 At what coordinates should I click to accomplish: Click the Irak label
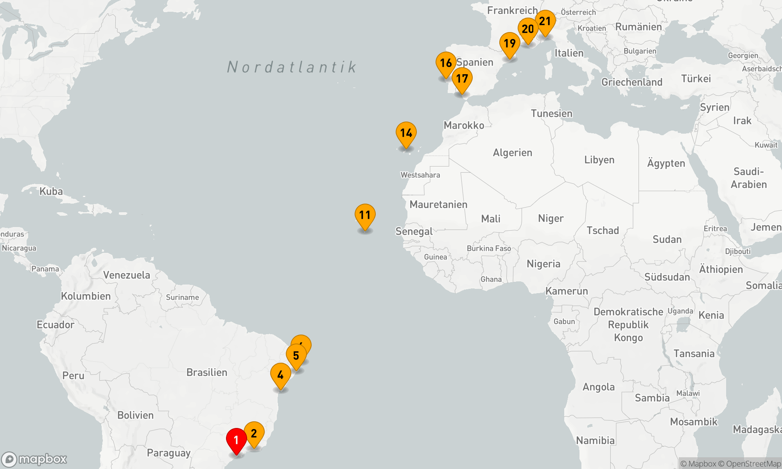tap(742, 120)
